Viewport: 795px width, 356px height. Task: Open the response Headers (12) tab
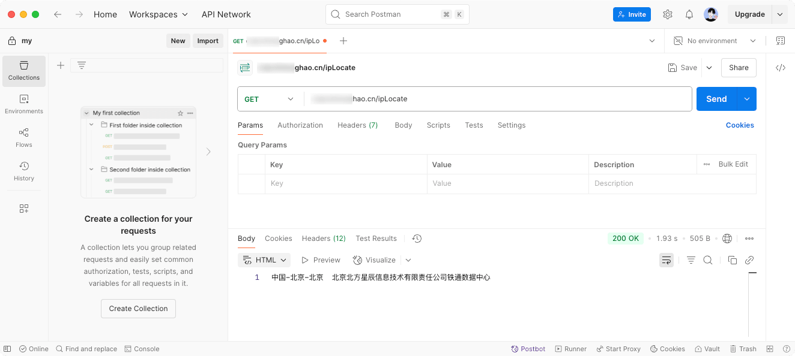point(324,239)
